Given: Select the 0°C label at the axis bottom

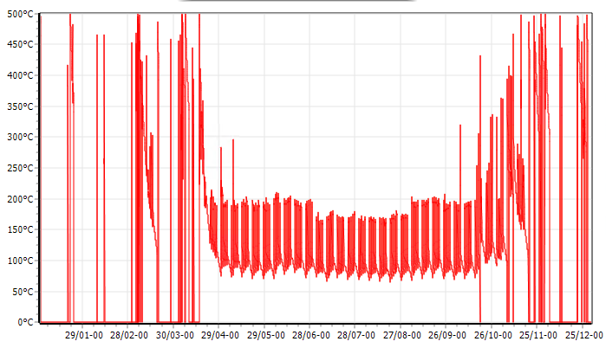Looking at the screenshot, I should pos(24,322).
